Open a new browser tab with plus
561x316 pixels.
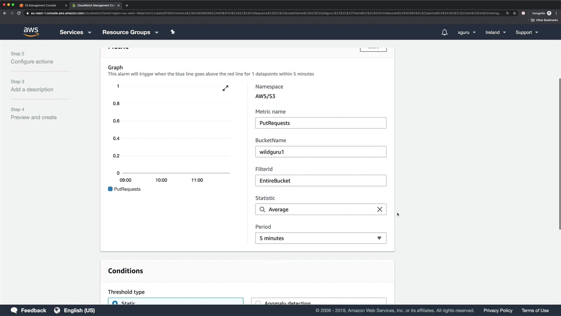click(x=127, y=5)
